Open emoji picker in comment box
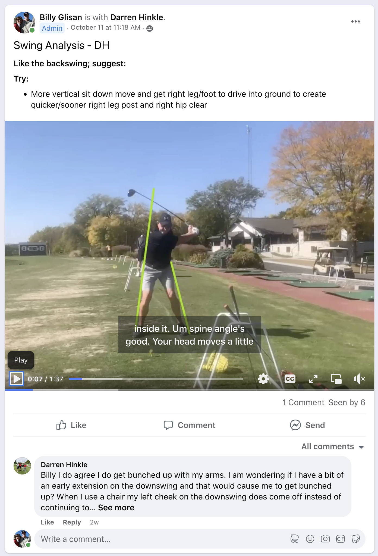The width and height of the screenshot is (378, 556). coord(310,539)
